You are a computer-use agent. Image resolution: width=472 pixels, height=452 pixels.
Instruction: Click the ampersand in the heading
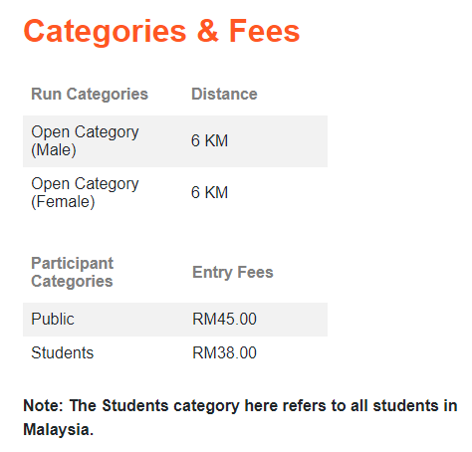[208, 31]
